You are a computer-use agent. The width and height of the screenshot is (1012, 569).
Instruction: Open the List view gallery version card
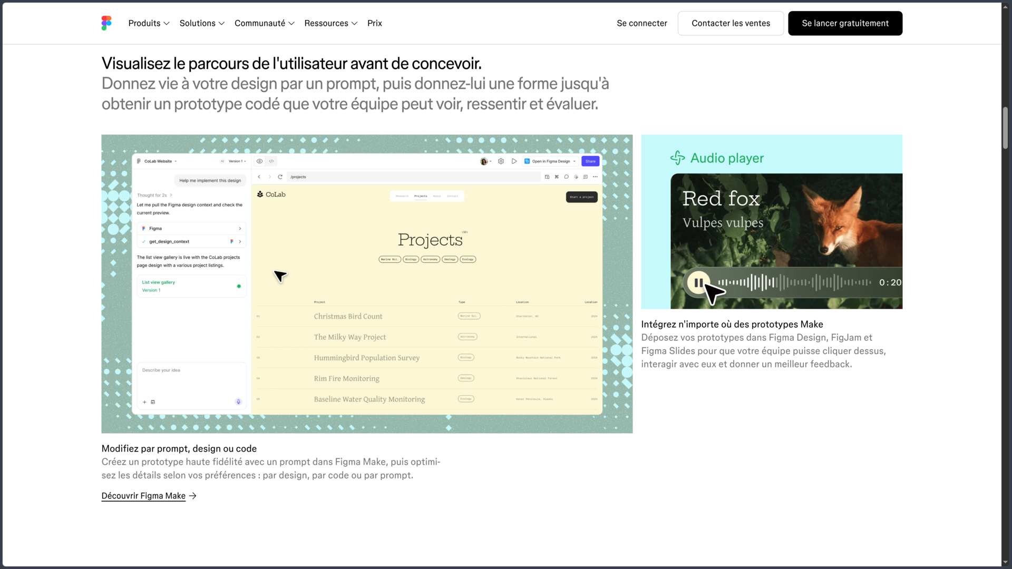[192, 286]
